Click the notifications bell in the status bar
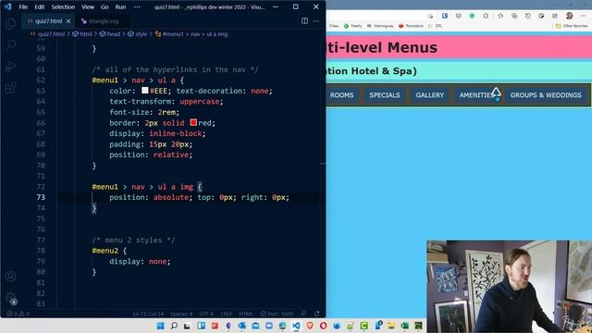Screen dimensions: 592x333 (x=316, y=314)
